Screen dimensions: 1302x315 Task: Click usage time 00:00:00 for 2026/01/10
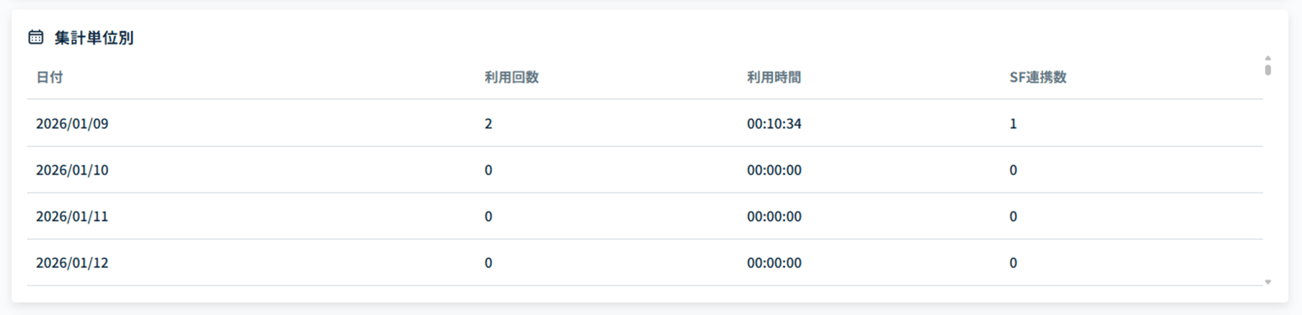(774, 170)
